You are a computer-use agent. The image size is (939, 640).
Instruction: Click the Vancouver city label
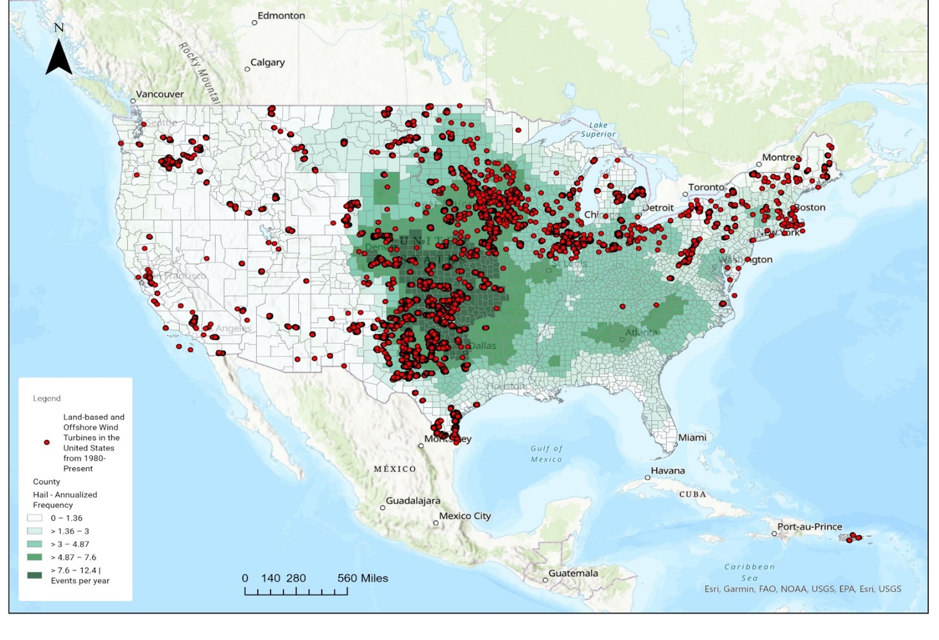tap(160, 94)
